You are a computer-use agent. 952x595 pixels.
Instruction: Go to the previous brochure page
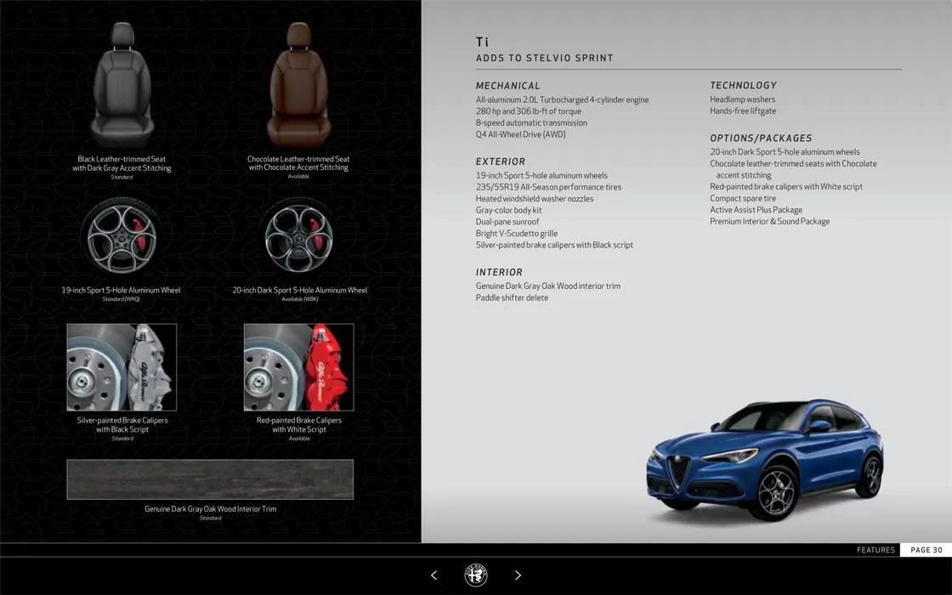click(x=433, y=575)
